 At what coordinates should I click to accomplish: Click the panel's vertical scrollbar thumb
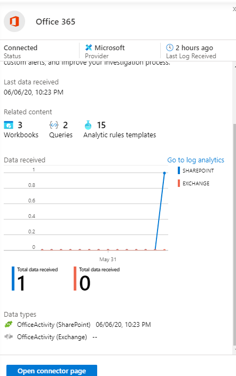click(x=234, y=234)
